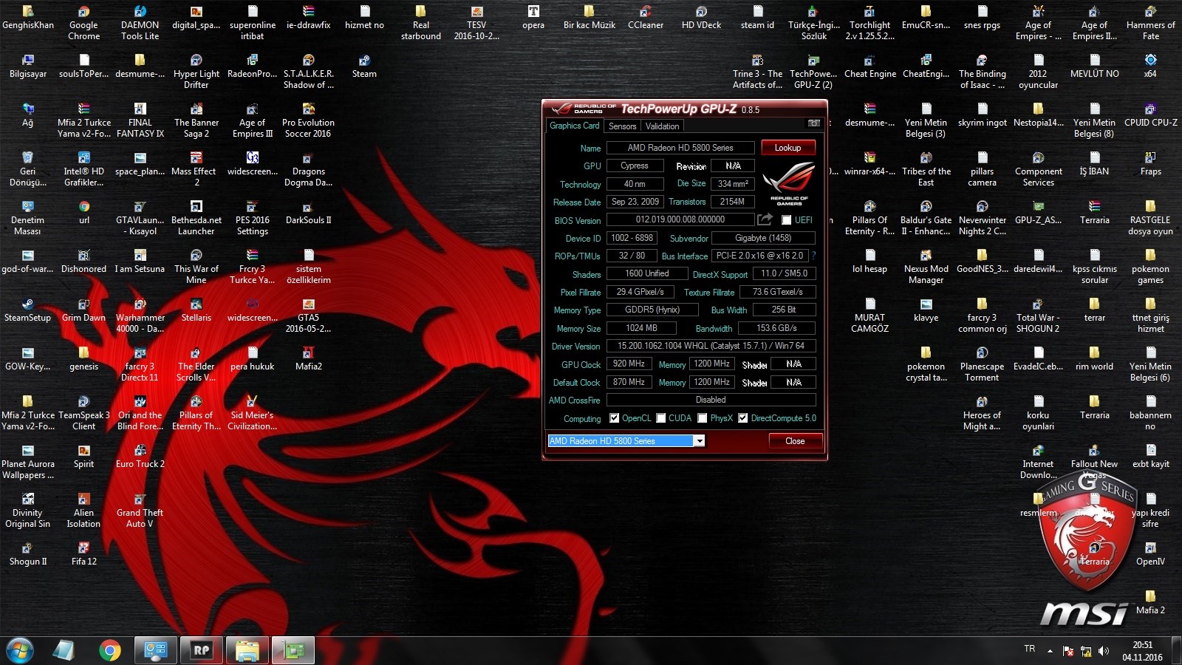Select the DAEMON Tools Lite desktop icon
The image size is (1182, 665).
(x=140, y=21)
